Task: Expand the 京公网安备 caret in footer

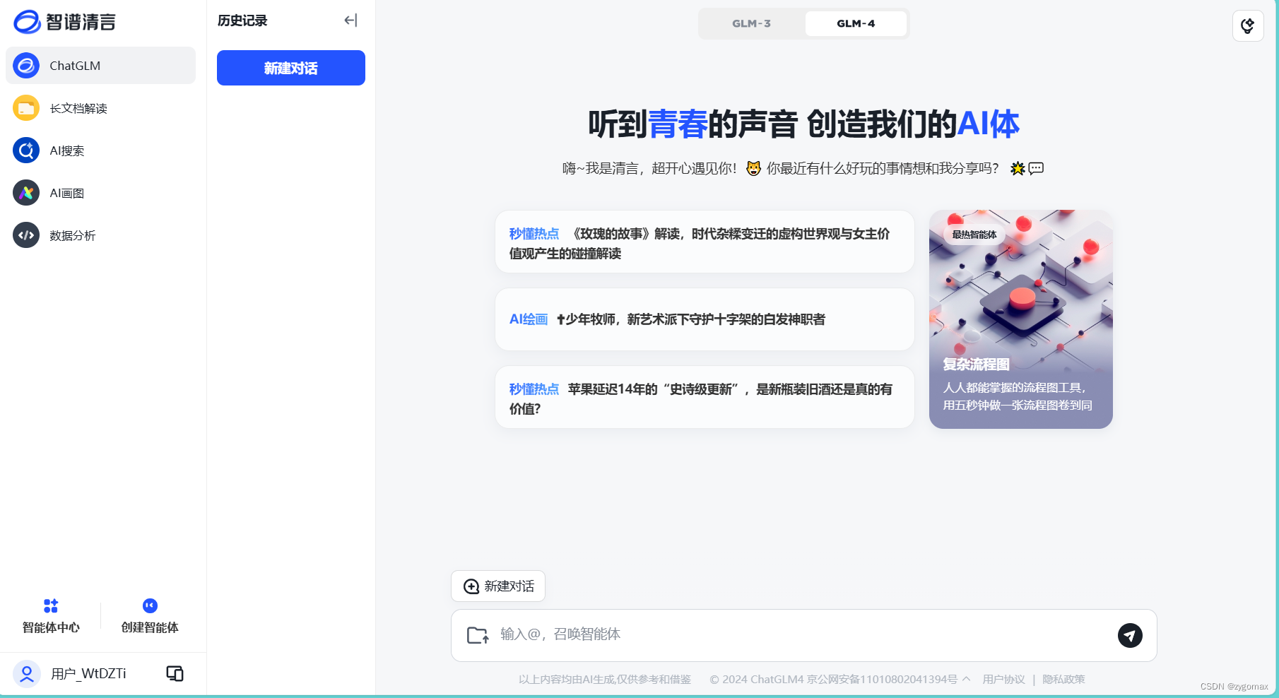Action: [x=966, y=679]
